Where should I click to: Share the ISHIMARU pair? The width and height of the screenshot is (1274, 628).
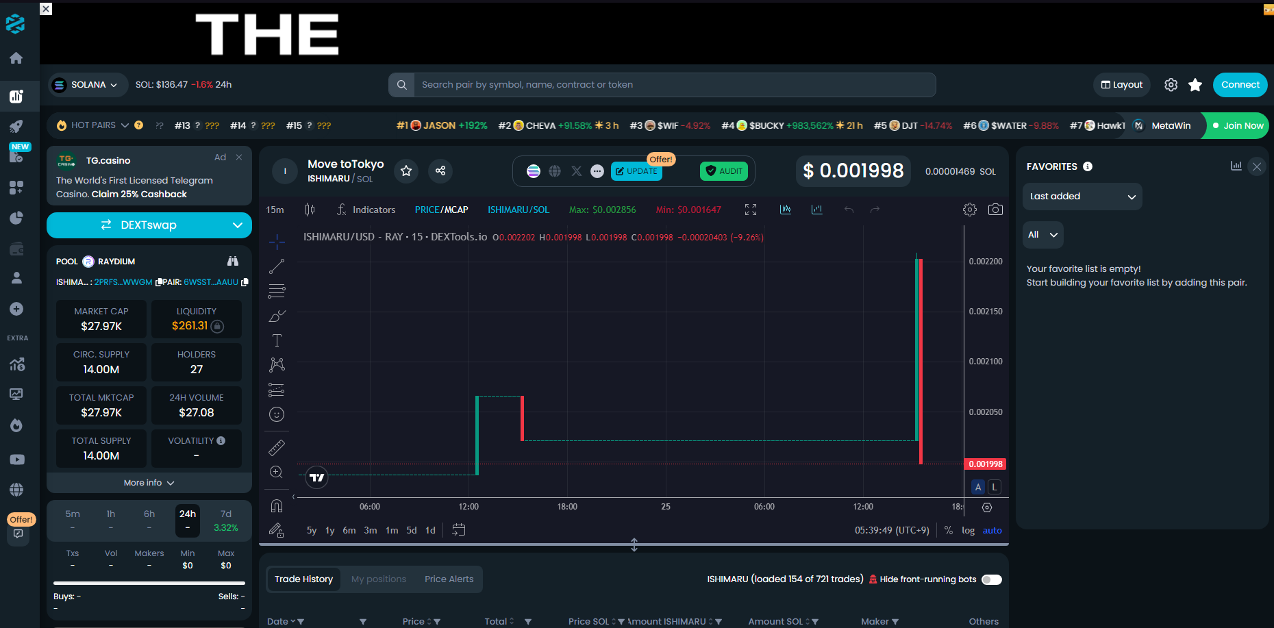click(x=440, y=171)
